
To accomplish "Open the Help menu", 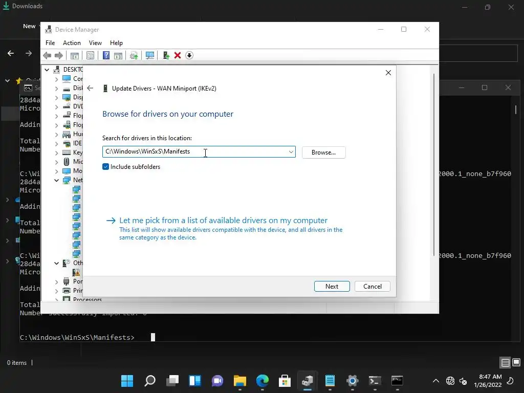I will click(116, 43).
